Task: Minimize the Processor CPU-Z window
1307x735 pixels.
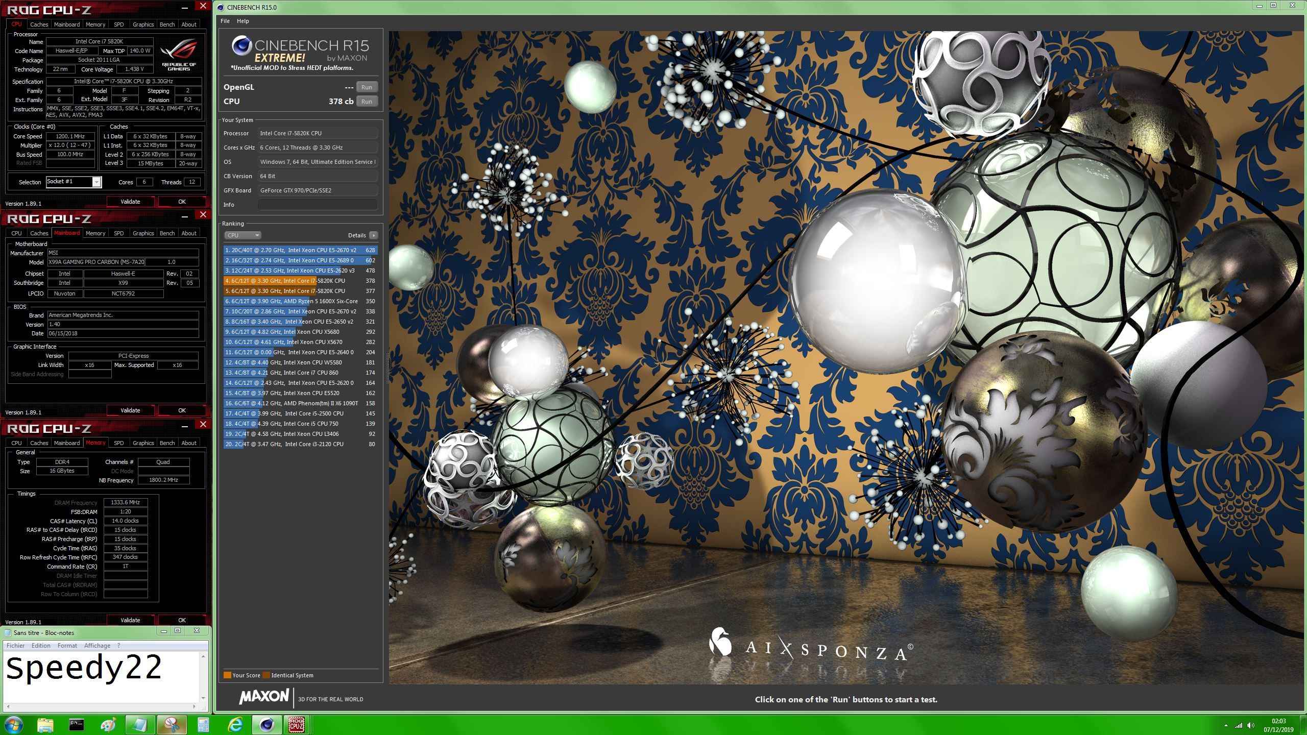Action: 184,7
